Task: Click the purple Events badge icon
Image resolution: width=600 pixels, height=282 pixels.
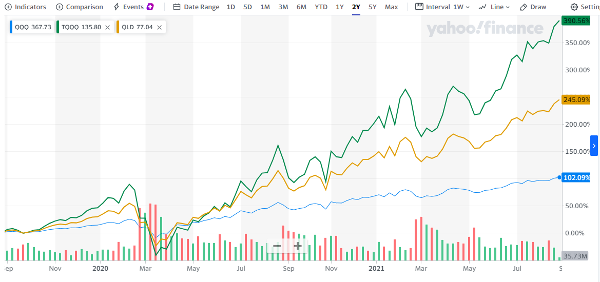Action: (x=150, y=7)
